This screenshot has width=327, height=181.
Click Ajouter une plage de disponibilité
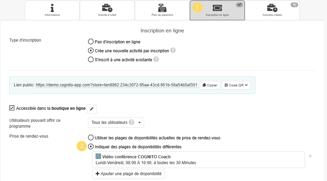(x=128, y=174)
